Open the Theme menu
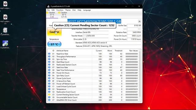 click(68, 10)
